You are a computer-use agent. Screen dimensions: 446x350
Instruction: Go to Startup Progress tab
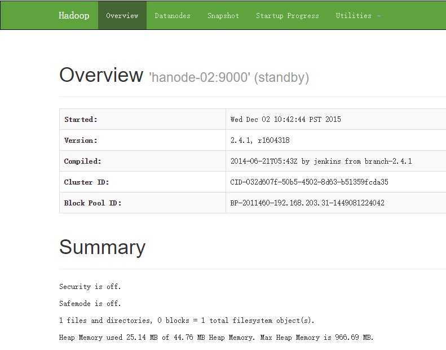coord(288,15)
